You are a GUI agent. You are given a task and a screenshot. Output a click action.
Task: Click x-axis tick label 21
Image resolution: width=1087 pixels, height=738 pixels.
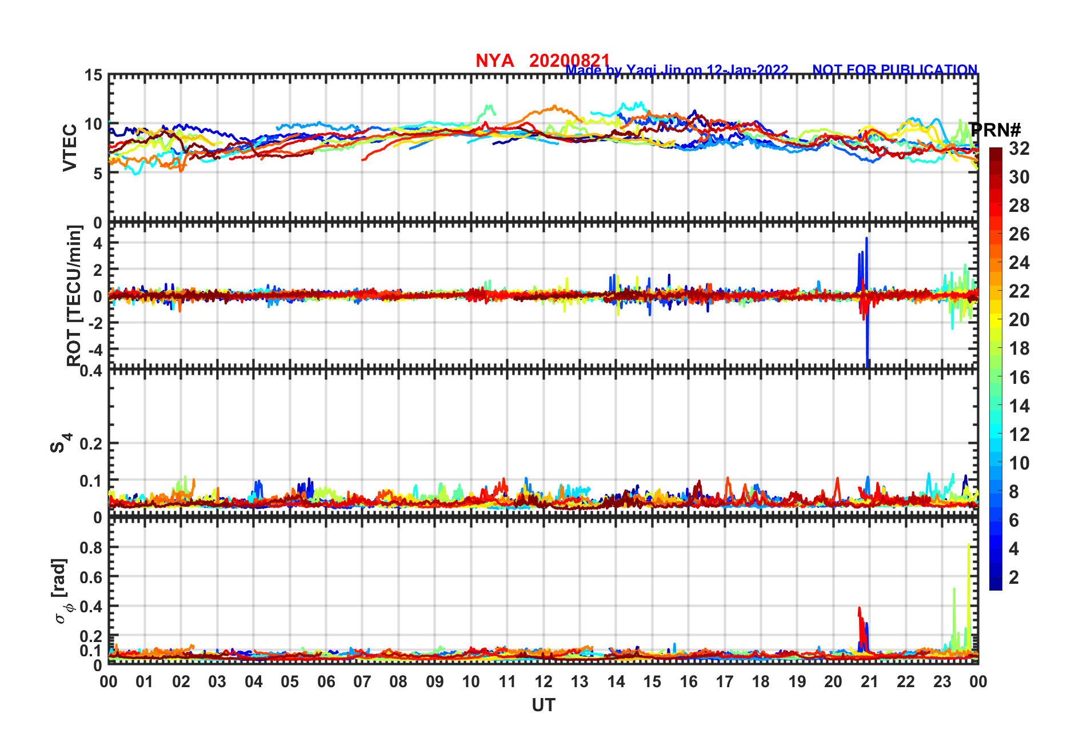coord(869,681)
